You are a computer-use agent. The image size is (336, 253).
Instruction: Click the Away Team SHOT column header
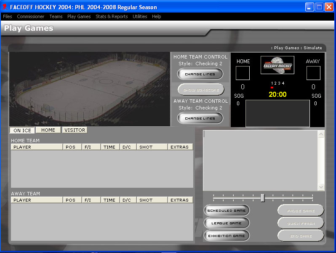[152, 200]
